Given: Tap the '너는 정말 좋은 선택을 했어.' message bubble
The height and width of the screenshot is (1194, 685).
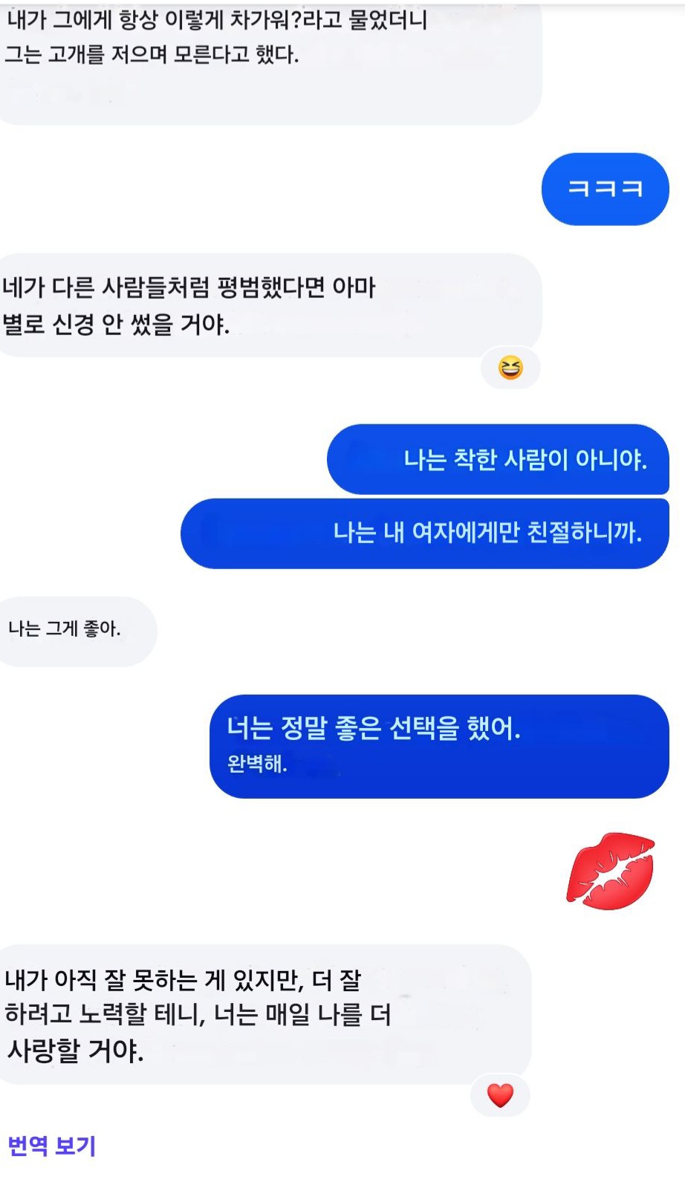Looking at the screenshot, I should [439, 746].
